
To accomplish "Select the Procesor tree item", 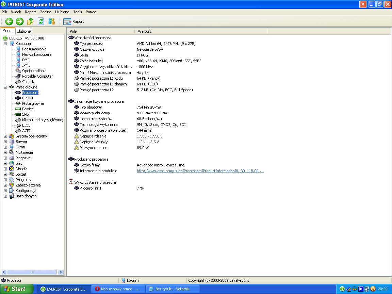I will click(x=30, y=93).
